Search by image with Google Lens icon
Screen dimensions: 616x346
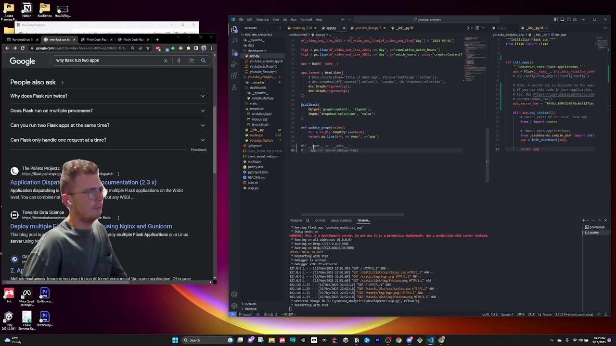[191, 61]
